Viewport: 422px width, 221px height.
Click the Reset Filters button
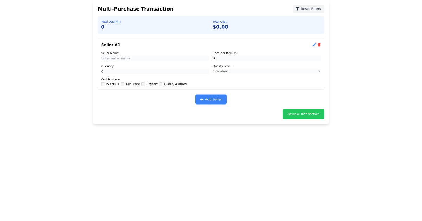click(x=308, y=9)
